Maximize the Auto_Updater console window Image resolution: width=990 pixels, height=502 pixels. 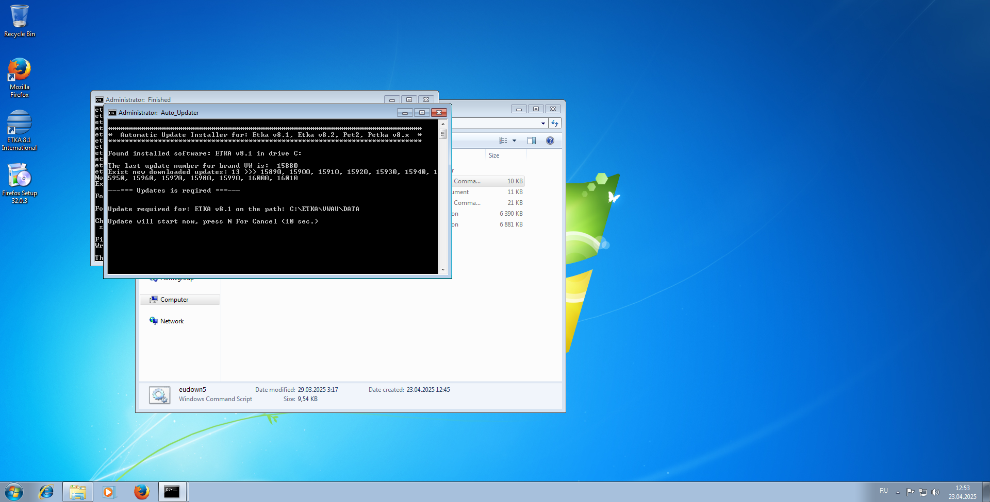click(x=422, y=113)
